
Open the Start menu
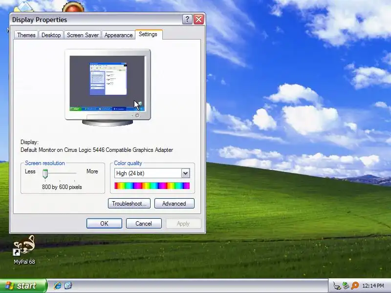click(23, 286)
